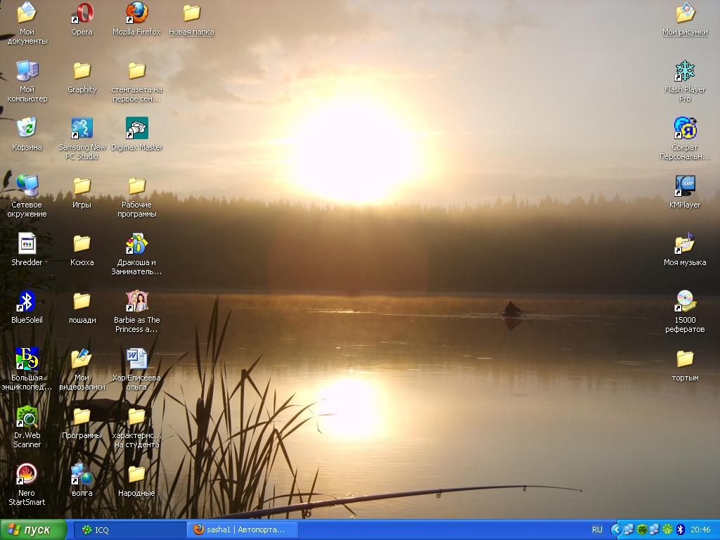Image resolution: width=720 pixels, height=540 pixels.
Task: Select the BlueSoleil Bluetooth desktop icon
Action: coord(27,302)
